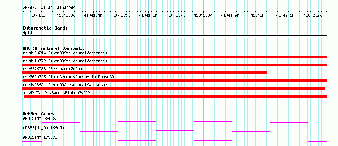338x146 pixels.
Task: Click the 41041.3k ruler tick label
Action: click(66, 15)
